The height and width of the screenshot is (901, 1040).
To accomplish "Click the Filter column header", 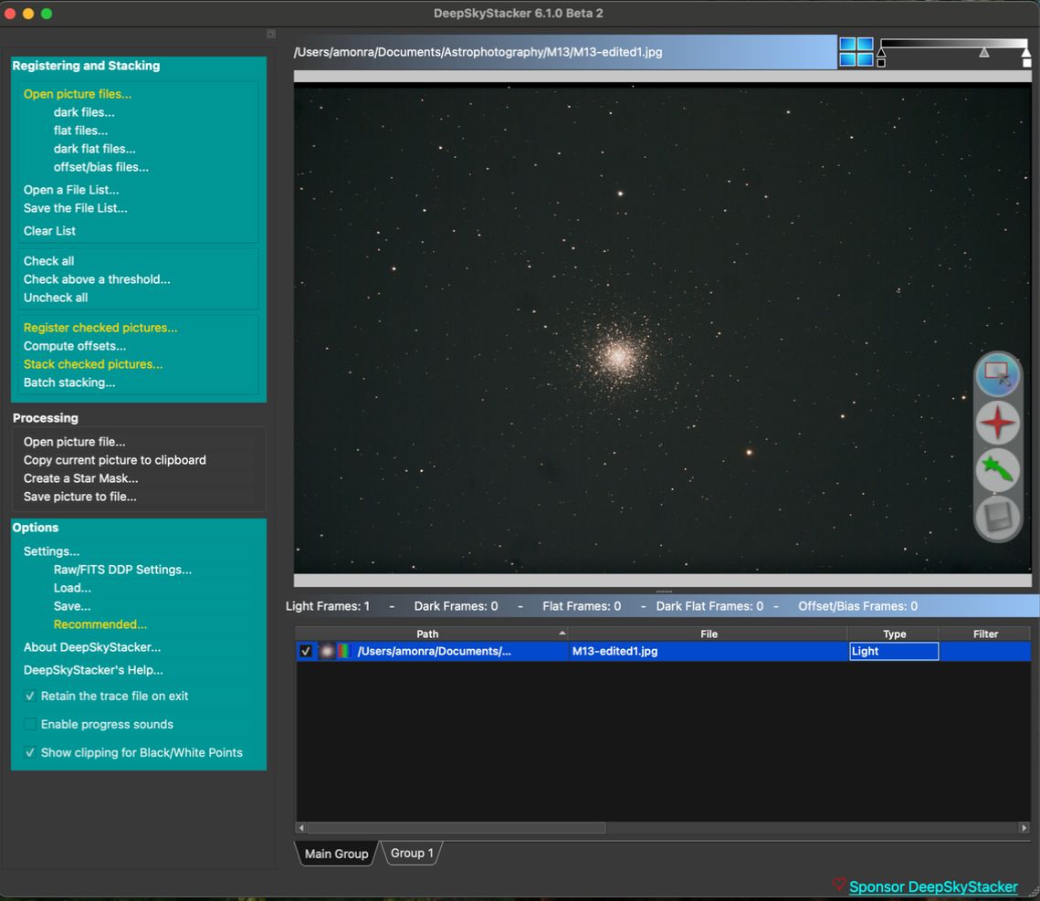I will pos(985,634).
